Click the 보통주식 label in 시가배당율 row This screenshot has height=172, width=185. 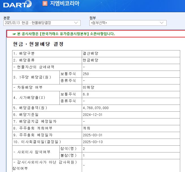tap(68, 94)
